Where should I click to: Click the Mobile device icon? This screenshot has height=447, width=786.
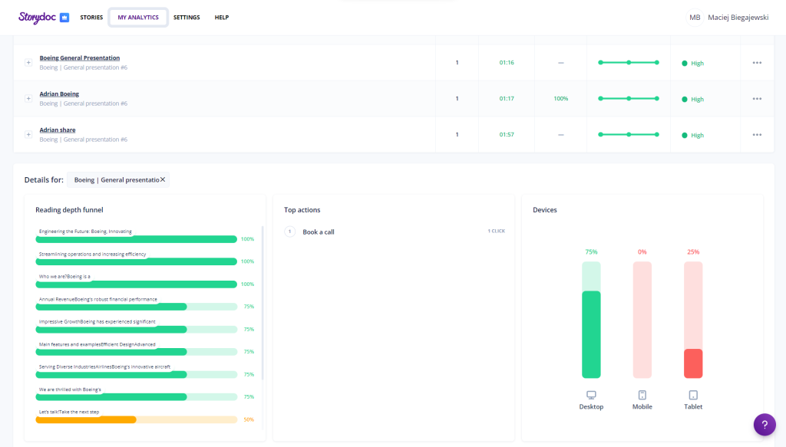[642, 395]
